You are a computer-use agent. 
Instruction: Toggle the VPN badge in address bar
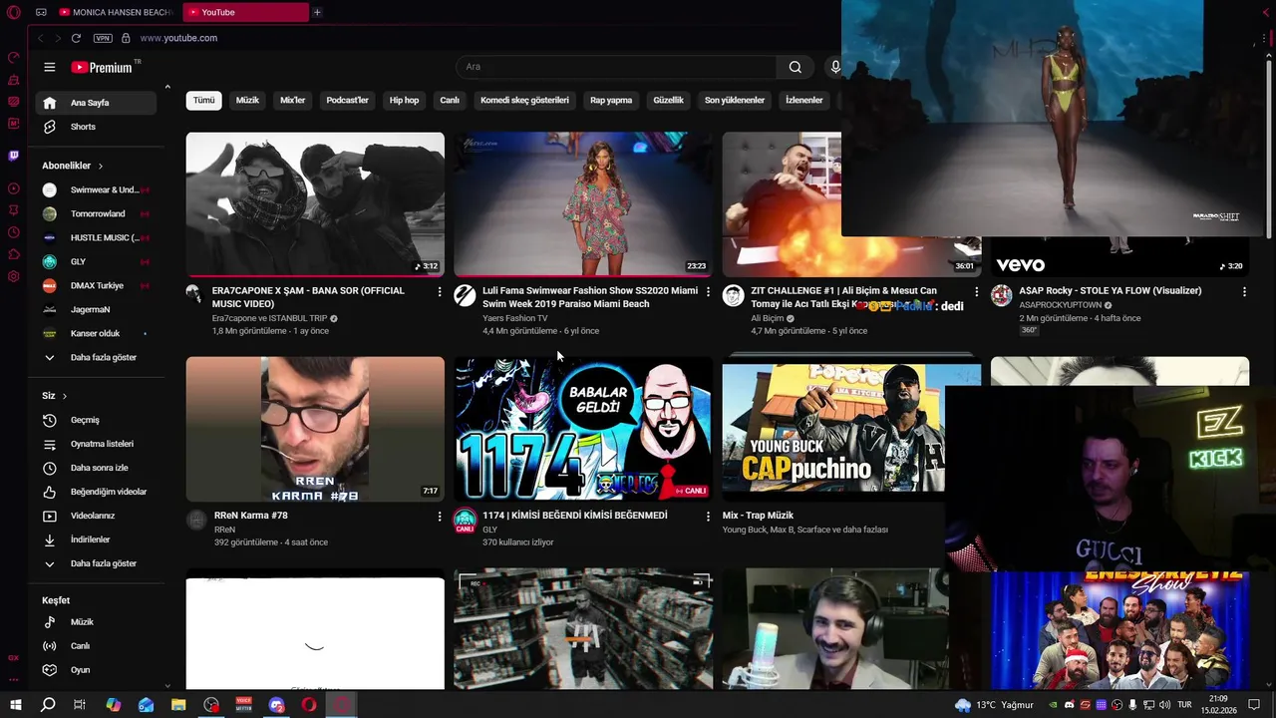pos(103,38)
